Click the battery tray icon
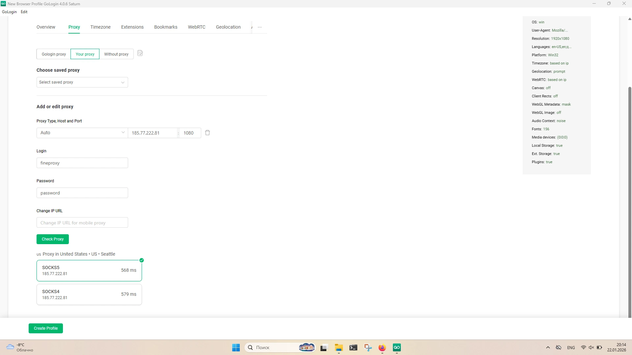The height and width of the screenshot is (355, 632). click(x=599, y=347)
